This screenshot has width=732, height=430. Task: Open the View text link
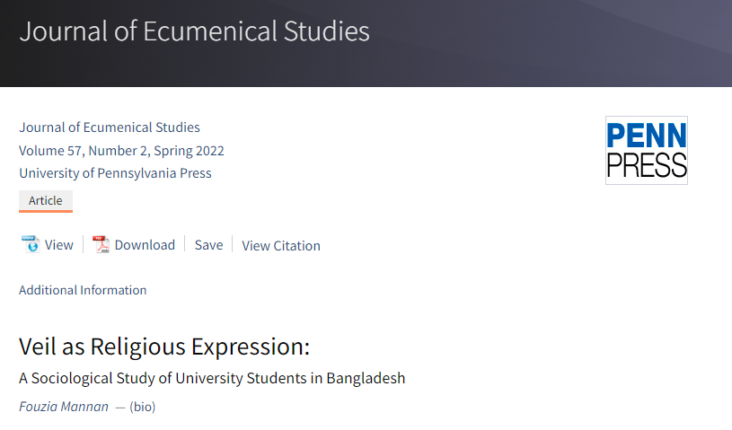click(58, 245)
